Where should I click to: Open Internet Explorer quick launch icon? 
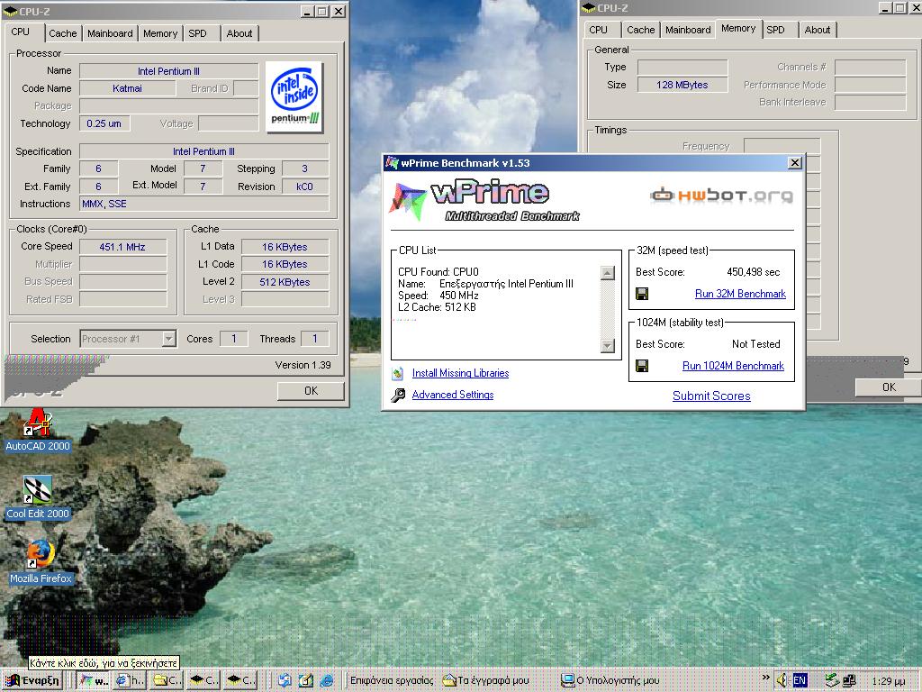click(326, 680)
